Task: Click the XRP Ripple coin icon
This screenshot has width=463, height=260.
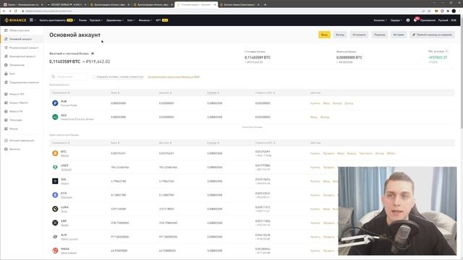Action: click(55, 223)
